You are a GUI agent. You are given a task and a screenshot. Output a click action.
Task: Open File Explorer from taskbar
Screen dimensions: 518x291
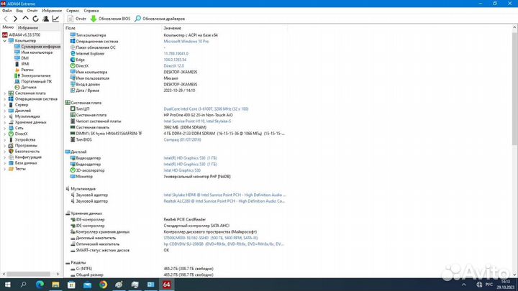click(x=55, y=285)
